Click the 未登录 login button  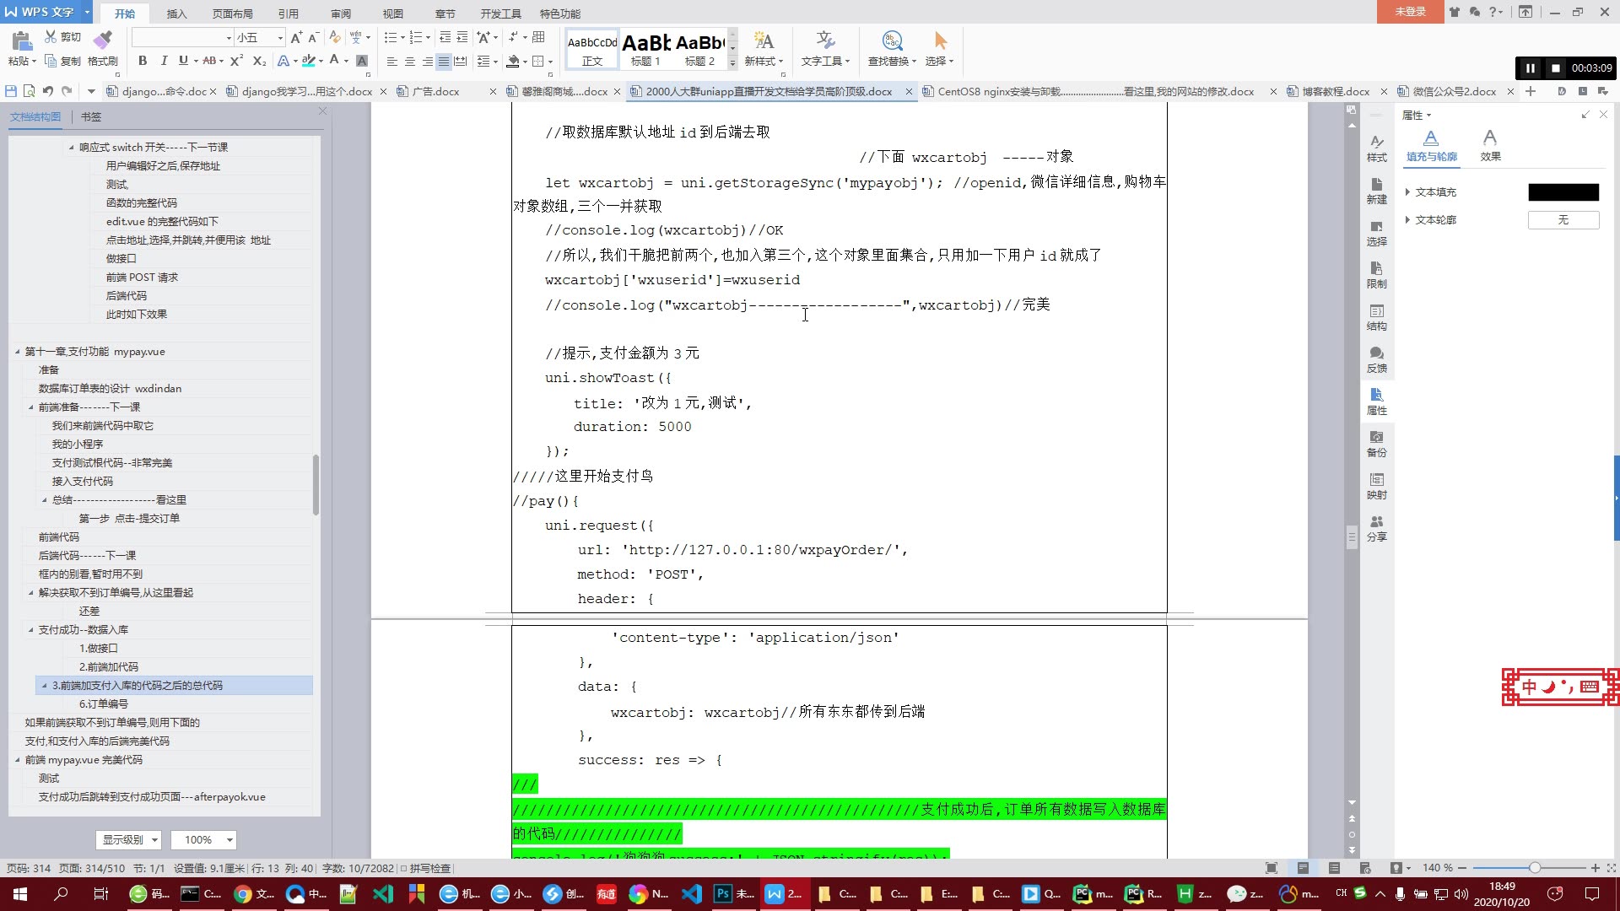tap(1409, 12)
